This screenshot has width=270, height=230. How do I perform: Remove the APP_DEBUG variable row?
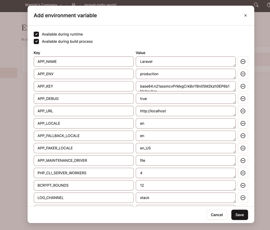point(243,99)
